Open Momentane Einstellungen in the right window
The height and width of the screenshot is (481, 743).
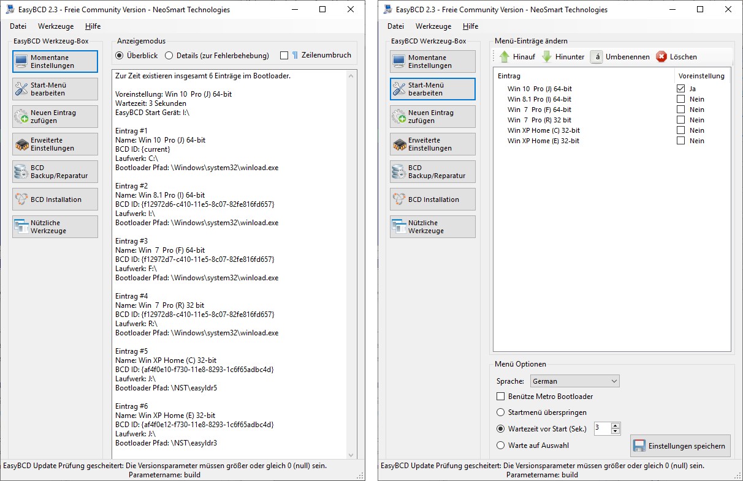pos(433,61)
